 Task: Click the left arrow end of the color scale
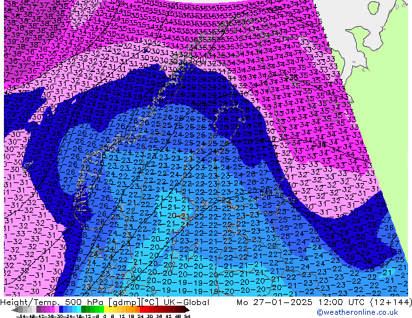click(x=15, y=310)
